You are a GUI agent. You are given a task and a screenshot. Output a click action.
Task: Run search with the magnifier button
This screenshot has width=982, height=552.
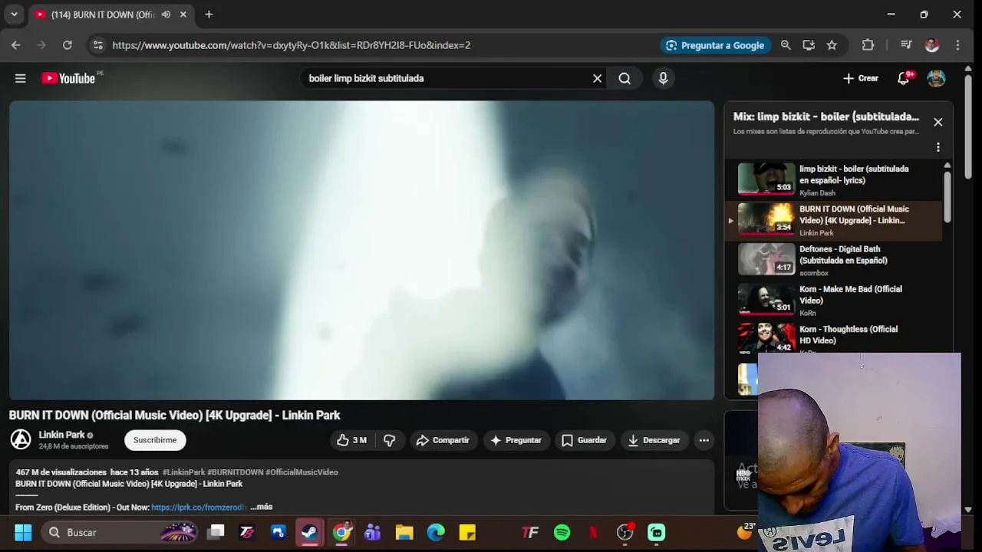(x=624, y=78)
